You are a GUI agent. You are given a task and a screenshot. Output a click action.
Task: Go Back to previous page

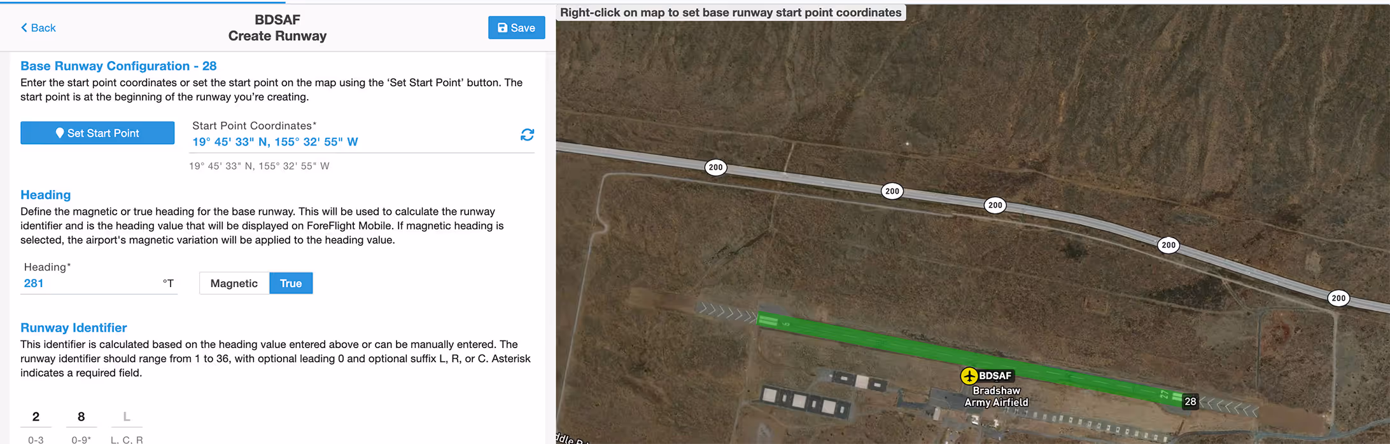(x=38, y=27)
